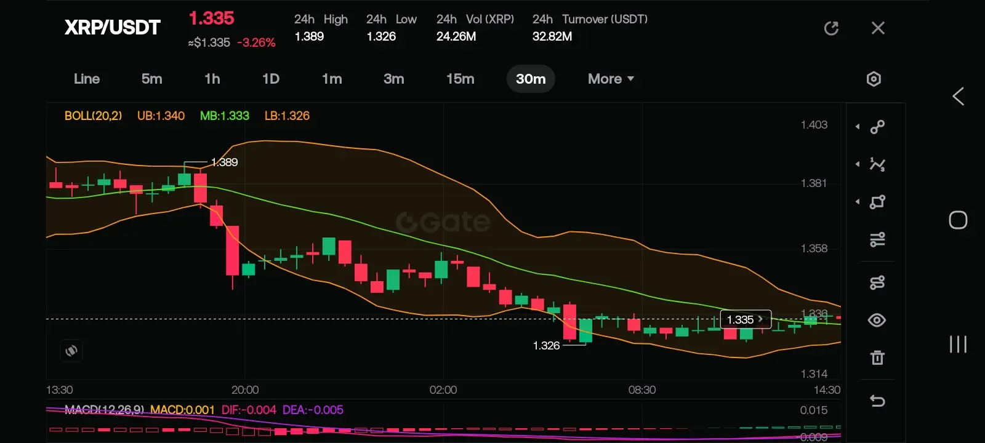Open chart settings hexagon icon
This screenshot has height=443, width=985.
(874, 79)
